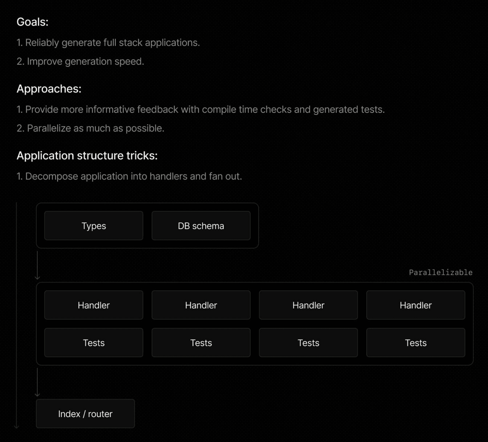Click the Approaches heading
Image resolution: width=488 pixels, height=442 pixels.
49,89
